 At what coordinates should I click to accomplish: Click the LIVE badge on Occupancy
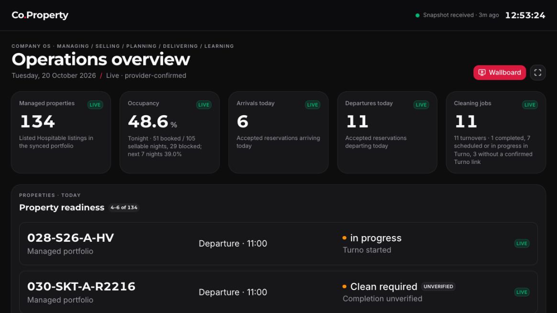(x=203, y=105)
